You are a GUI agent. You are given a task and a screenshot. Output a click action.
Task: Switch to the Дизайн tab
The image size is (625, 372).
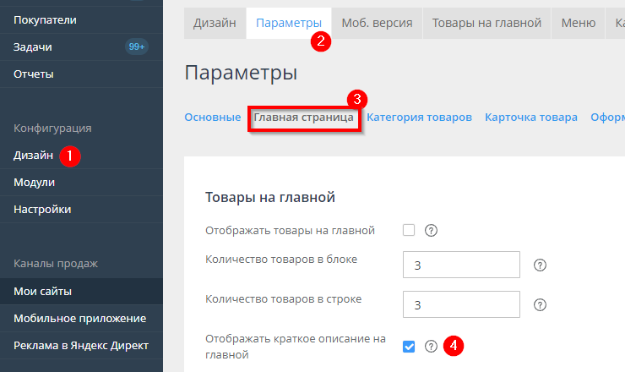coord(215,23)
